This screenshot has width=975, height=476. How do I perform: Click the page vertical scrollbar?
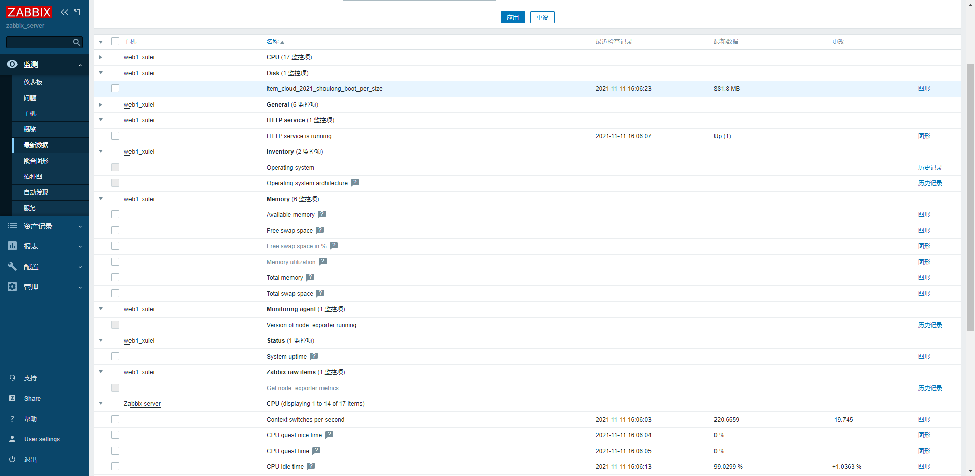[970, 198]
